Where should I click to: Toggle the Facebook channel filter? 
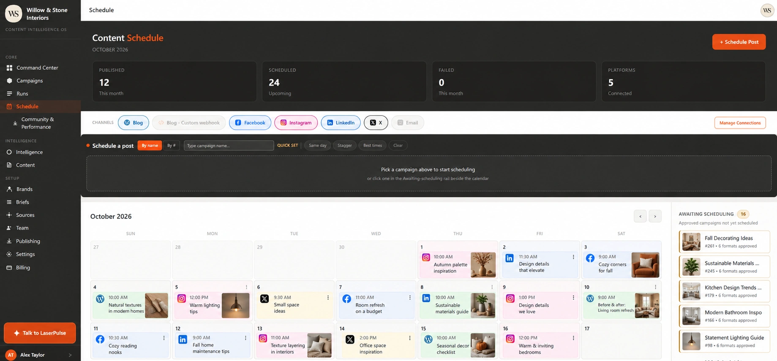pyautogui.click(x=250, y=123)
